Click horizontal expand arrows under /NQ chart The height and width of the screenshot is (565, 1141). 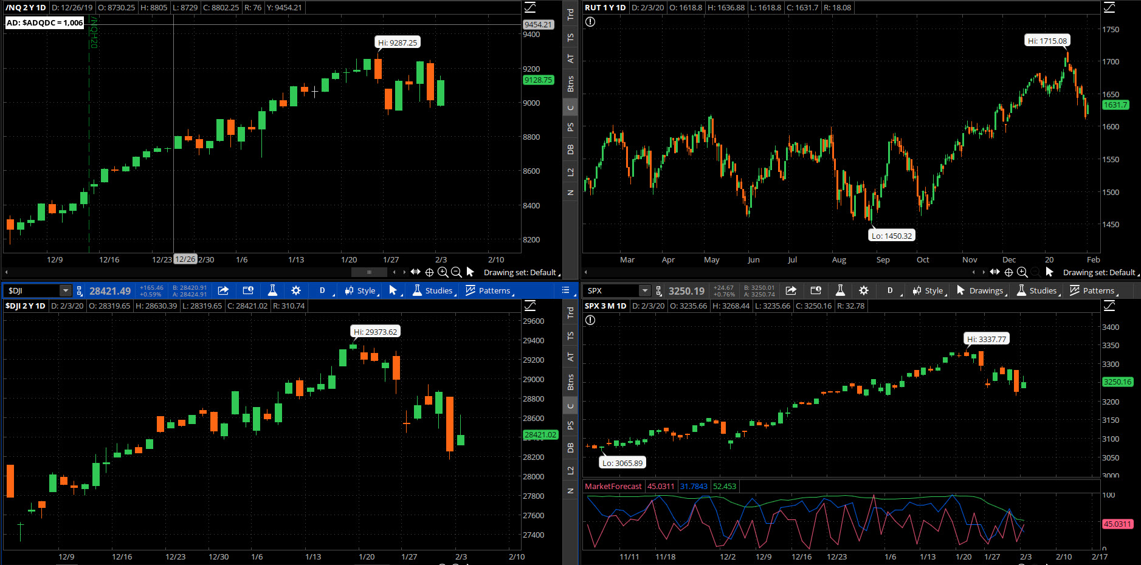click(416, 272)
